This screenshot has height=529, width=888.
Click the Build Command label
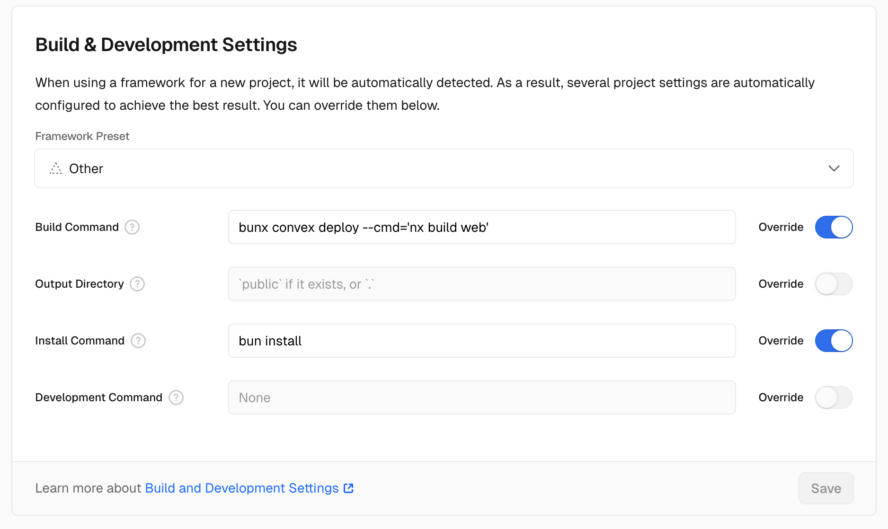77,227
